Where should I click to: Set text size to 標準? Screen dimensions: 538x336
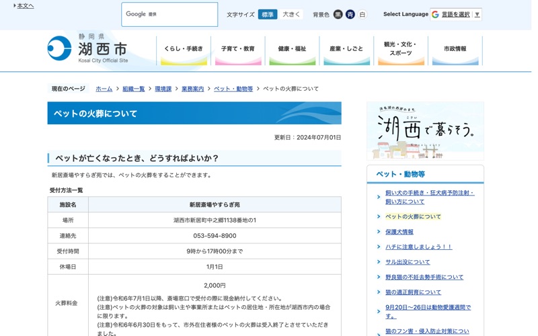[268, 14]
